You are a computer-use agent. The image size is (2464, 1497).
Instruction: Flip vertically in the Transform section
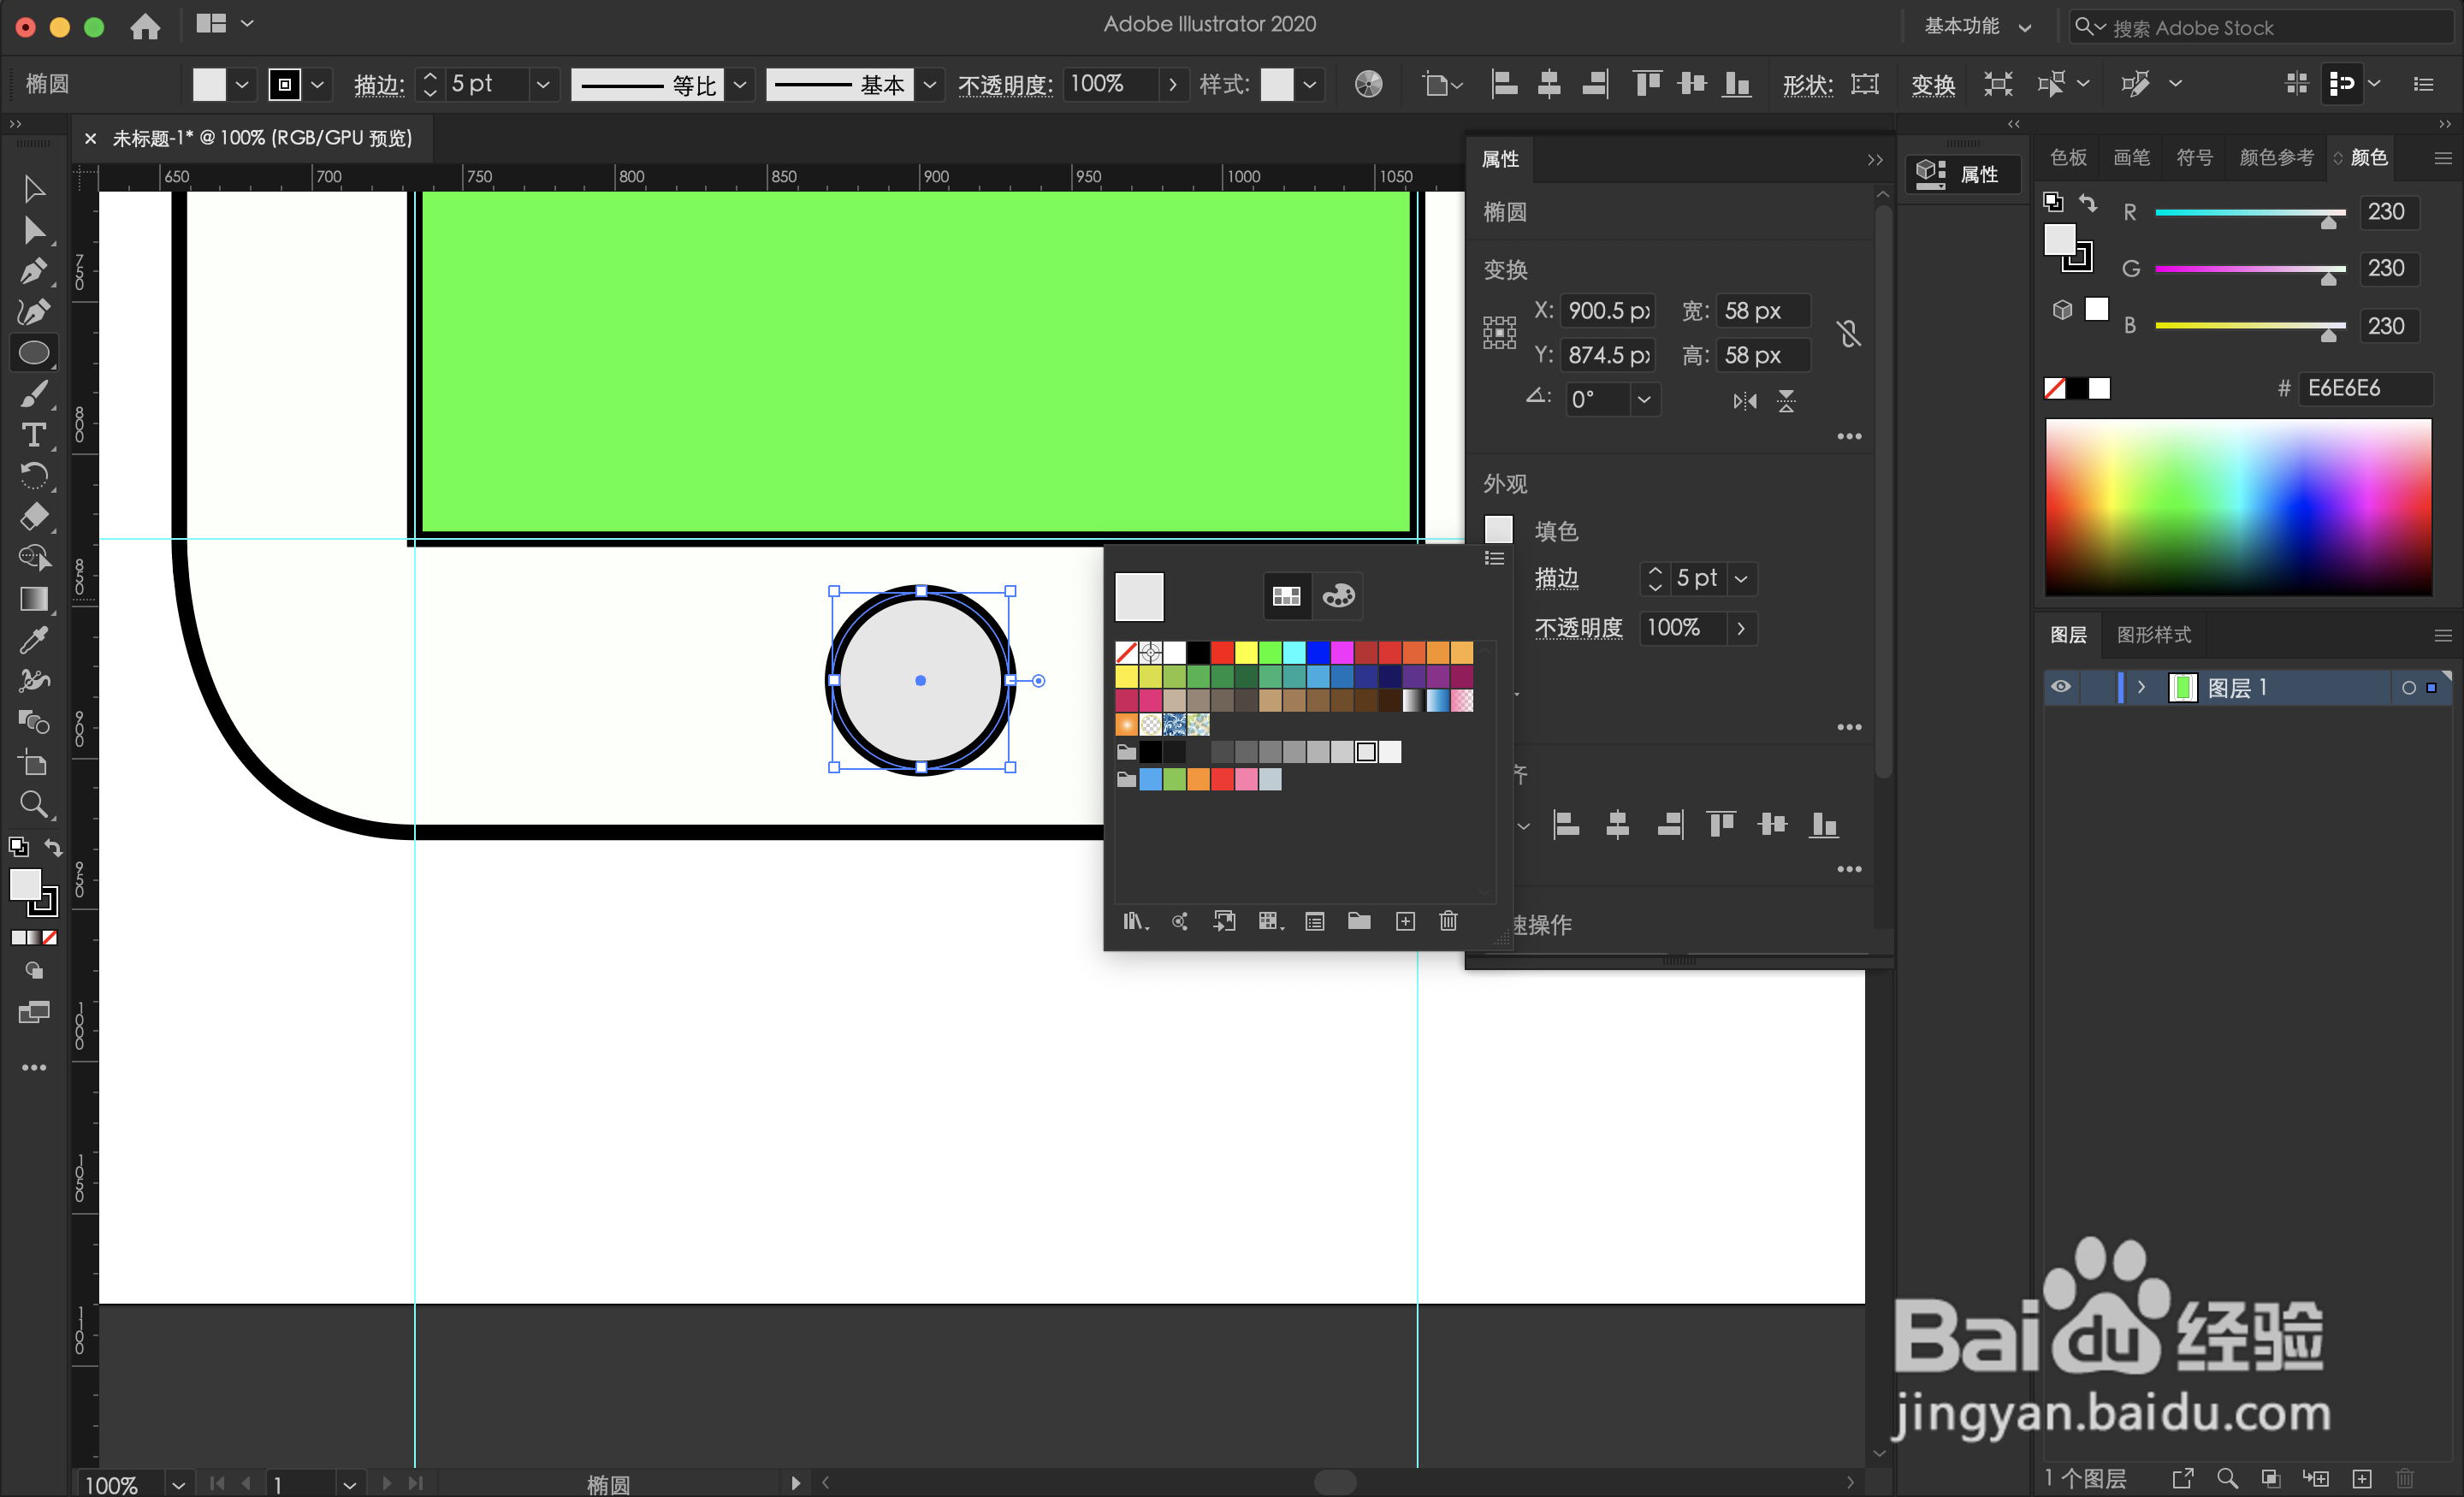tap(1786, 401)
